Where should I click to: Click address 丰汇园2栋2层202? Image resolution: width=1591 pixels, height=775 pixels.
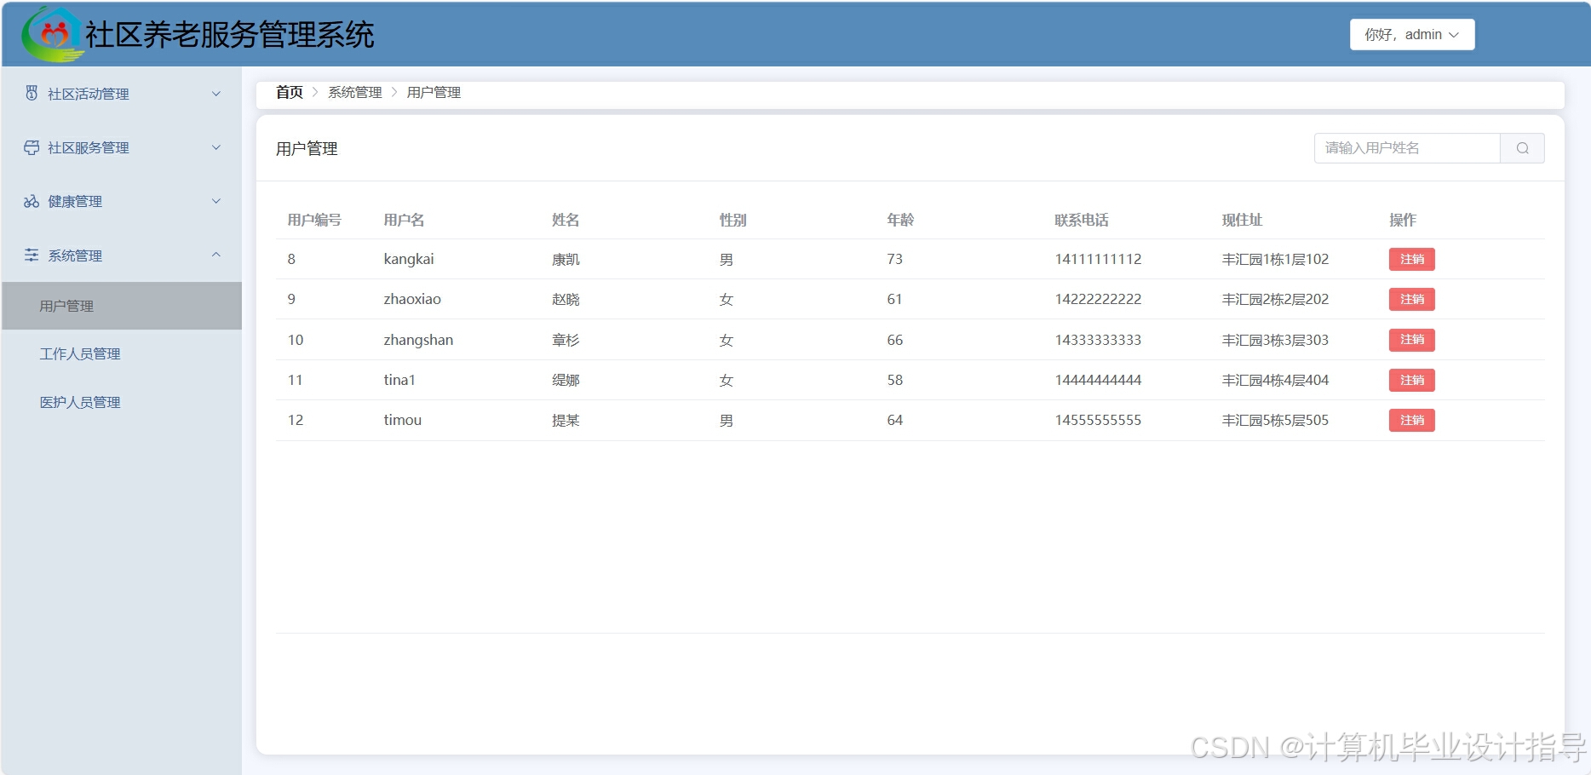(1275, 299)
